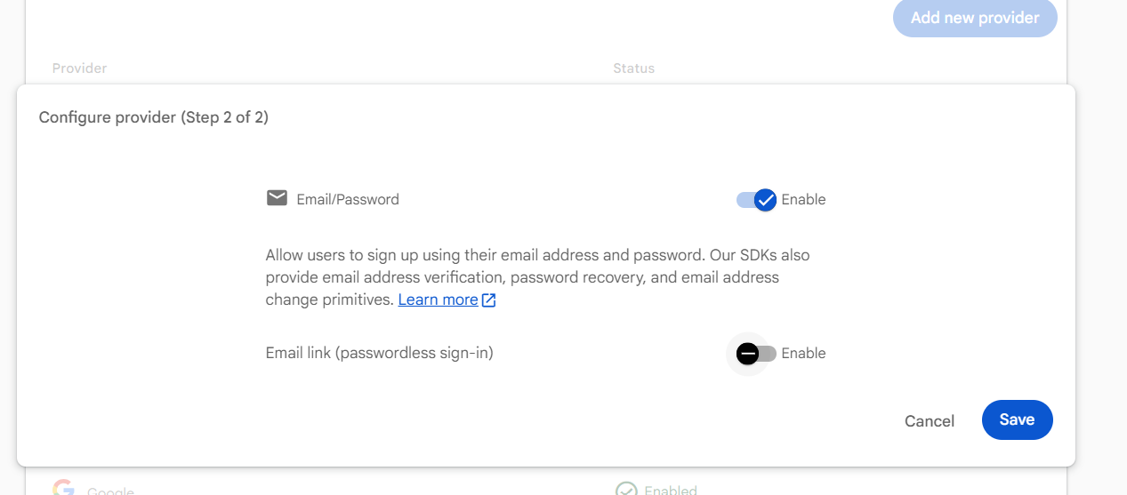The width and height of the screenshot is (1127, 495).
Task: Click the Enable label next to Email/Password switch
Action: tap(803, 200)
